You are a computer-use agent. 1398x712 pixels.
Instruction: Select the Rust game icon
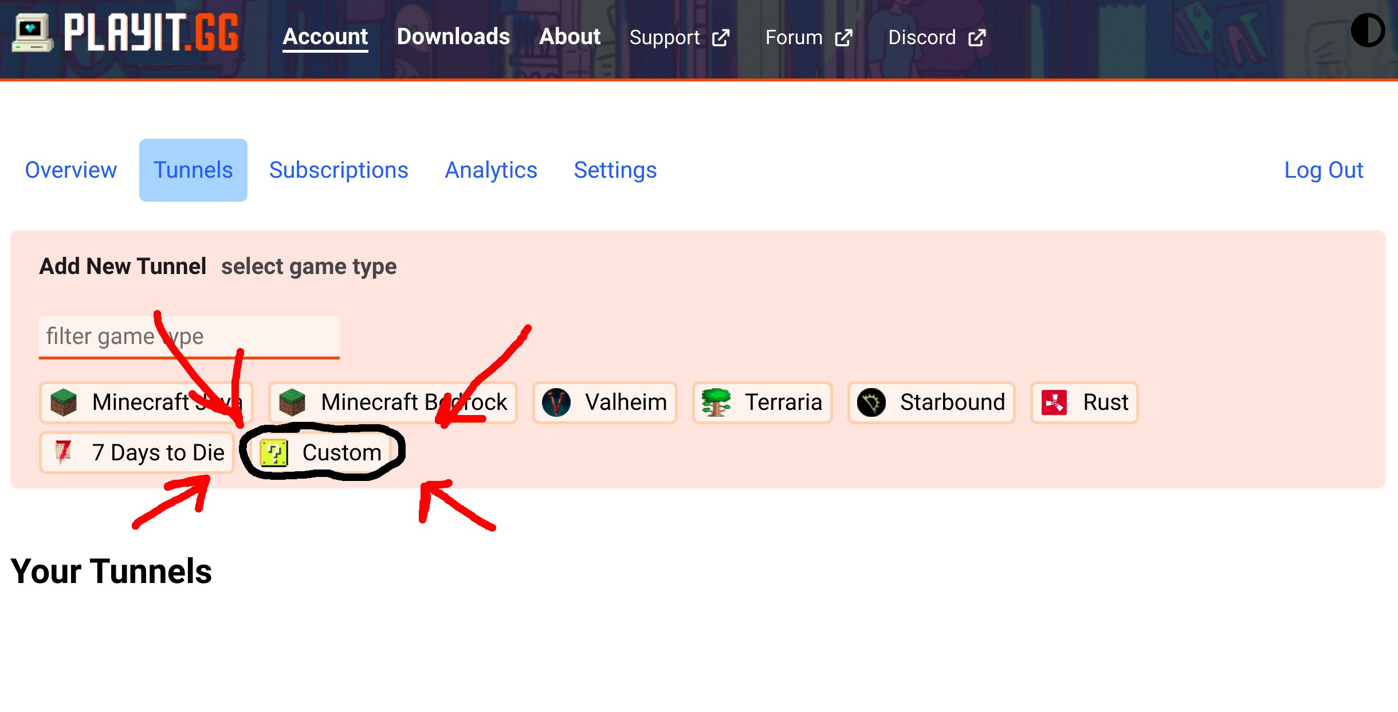click(x=1053, y=402)
